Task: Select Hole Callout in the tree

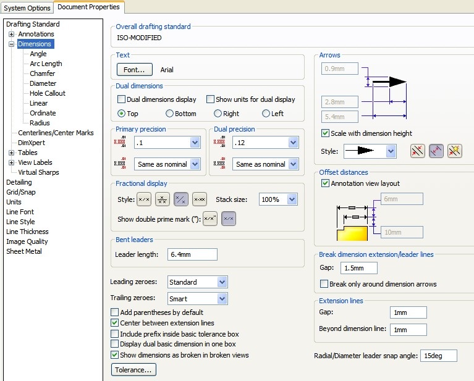Action: coord(48,93)
